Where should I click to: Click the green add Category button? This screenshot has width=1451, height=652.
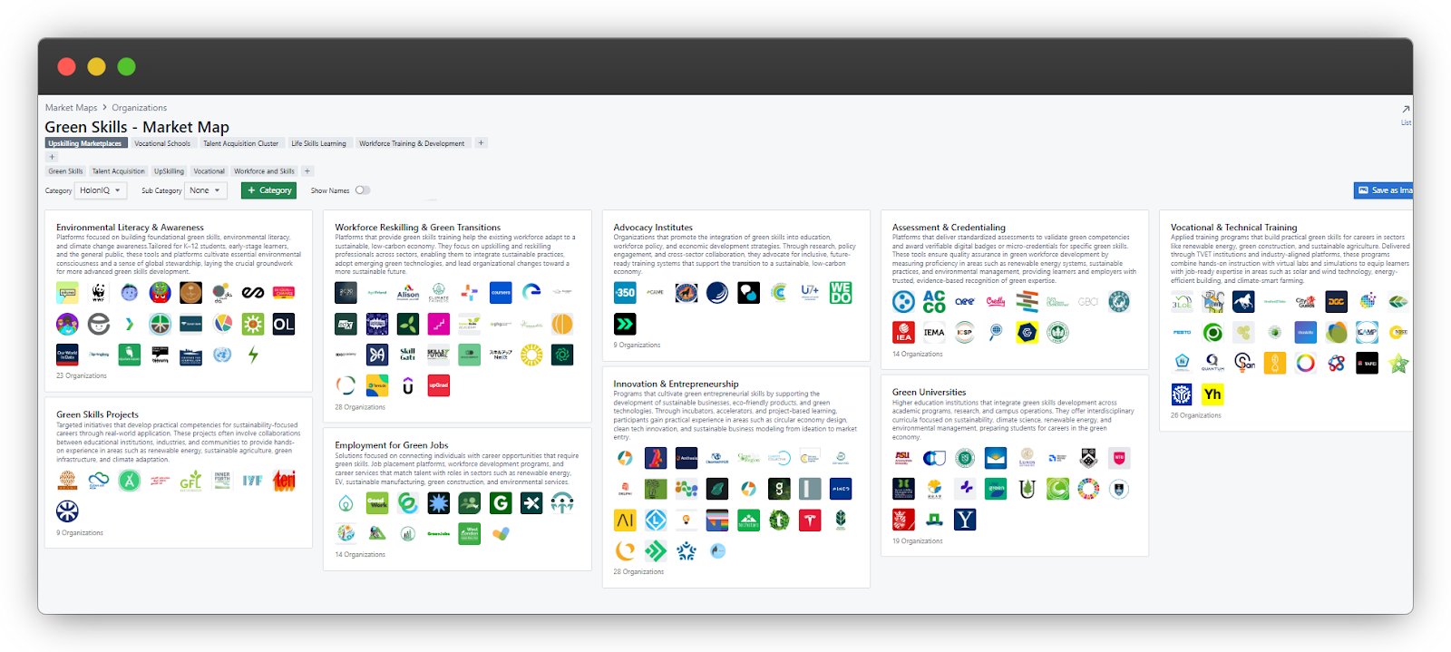click(x=269, y=190)
